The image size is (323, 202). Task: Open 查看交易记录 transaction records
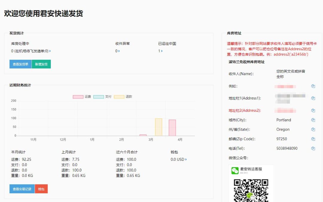point(22,189)
